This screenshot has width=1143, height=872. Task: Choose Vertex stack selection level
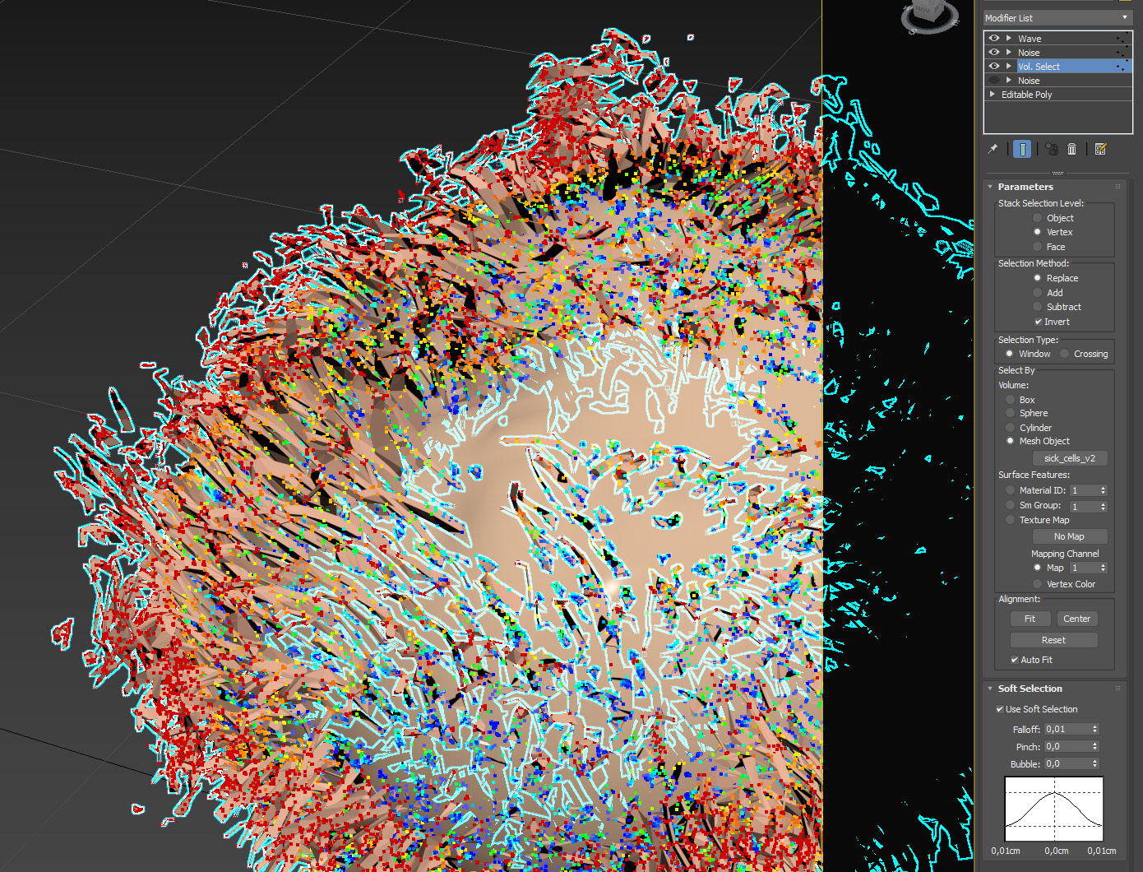click(1038, 232)
